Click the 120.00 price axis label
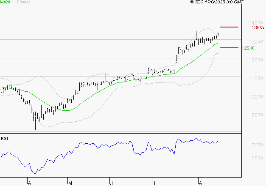 tap(256, 60)
